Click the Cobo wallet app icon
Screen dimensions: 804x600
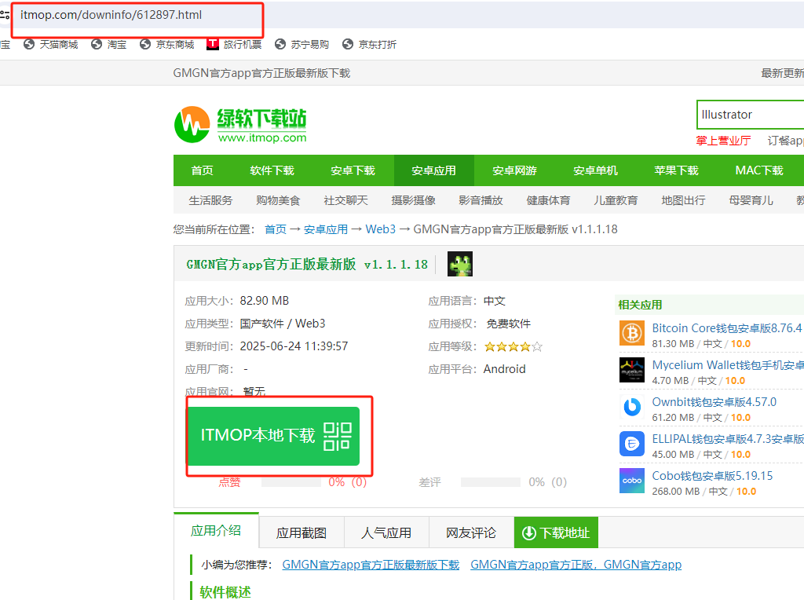(x=631, y=481)
